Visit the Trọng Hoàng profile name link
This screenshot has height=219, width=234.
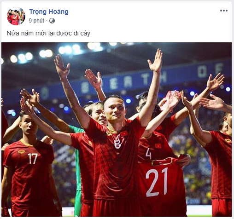(x=49, y=12)
